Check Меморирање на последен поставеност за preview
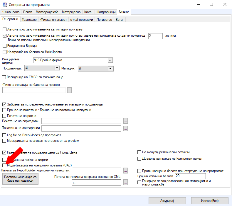The width and height of the screenshot is (232, 206). (x=4, y=141)
